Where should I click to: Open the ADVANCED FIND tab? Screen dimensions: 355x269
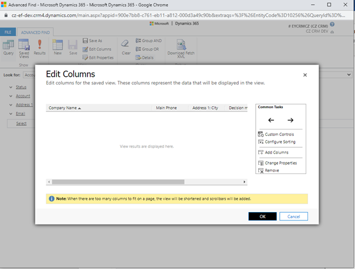(x=35, y=32)
